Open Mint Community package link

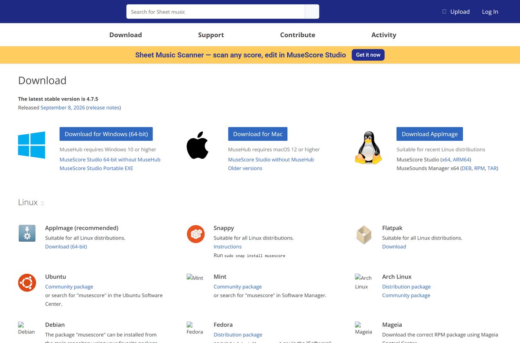pyautogui.click(x=237, y=287)
